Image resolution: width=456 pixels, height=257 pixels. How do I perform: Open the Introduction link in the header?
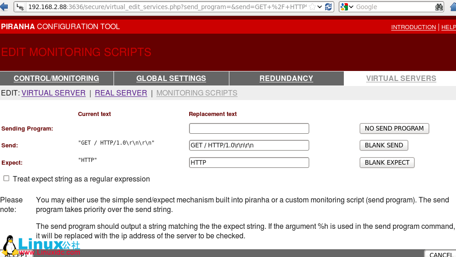[x=413, y=27]
